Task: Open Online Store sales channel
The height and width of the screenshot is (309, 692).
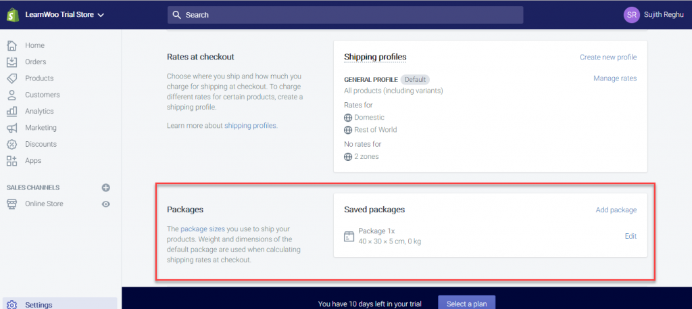Action: (44, 204)
